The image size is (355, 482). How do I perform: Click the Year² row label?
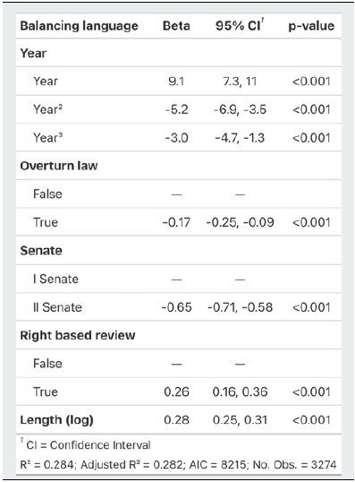click(48, 109)
